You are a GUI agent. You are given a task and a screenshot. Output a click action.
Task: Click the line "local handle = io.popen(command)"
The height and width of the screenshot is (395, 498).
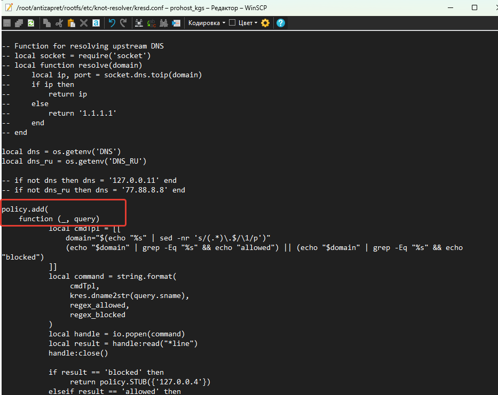(116, 334)
